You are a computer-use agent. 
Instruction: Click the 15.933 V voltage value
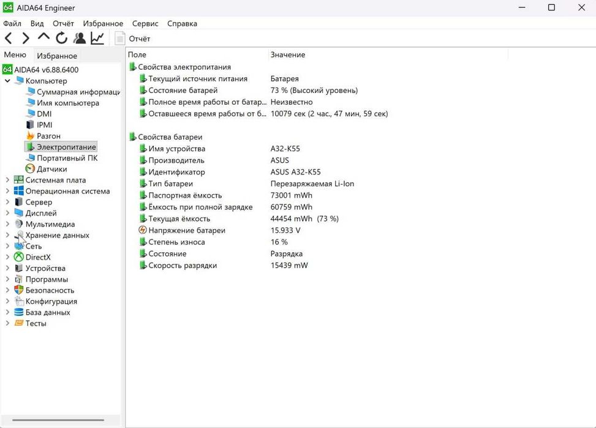[x=285, y=230]
